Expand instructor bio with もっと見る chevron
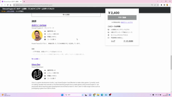Image resolution: width=172 pixels, height=97 pixels. pos(36,59)
